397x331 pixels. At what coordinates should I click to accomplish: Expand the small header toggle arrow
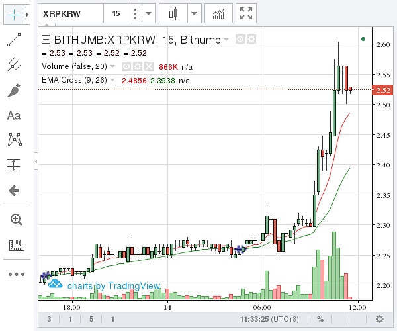click(x=47, y=25)
